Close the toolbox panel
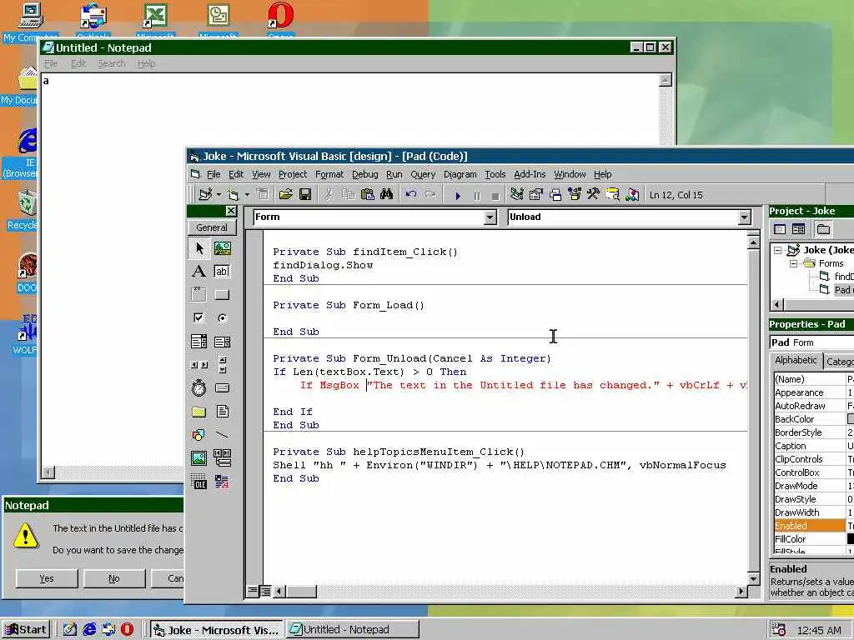This screenshot has height=640, width=854. (x=231, y=211)
